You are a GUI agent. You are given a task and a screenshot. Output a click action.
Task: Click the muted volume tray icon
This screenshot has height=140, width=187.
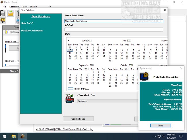163,136
